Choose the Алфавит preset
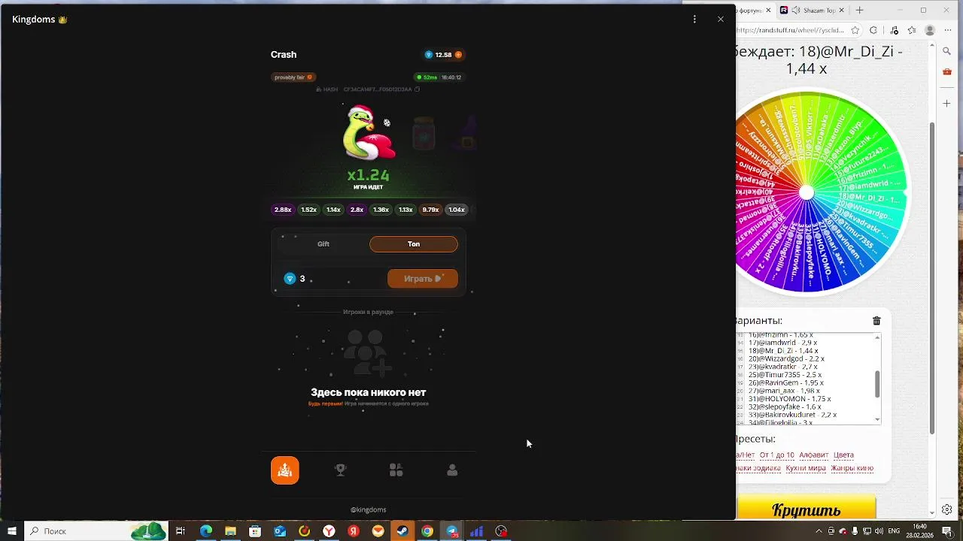The width and height of the screenshot is (963, 541). point(814,455)
